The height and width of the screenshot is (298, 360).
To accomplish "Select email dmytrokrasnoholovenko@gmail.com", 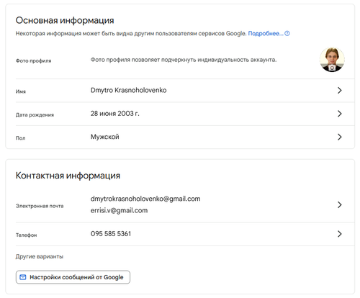I will point(145,199).
